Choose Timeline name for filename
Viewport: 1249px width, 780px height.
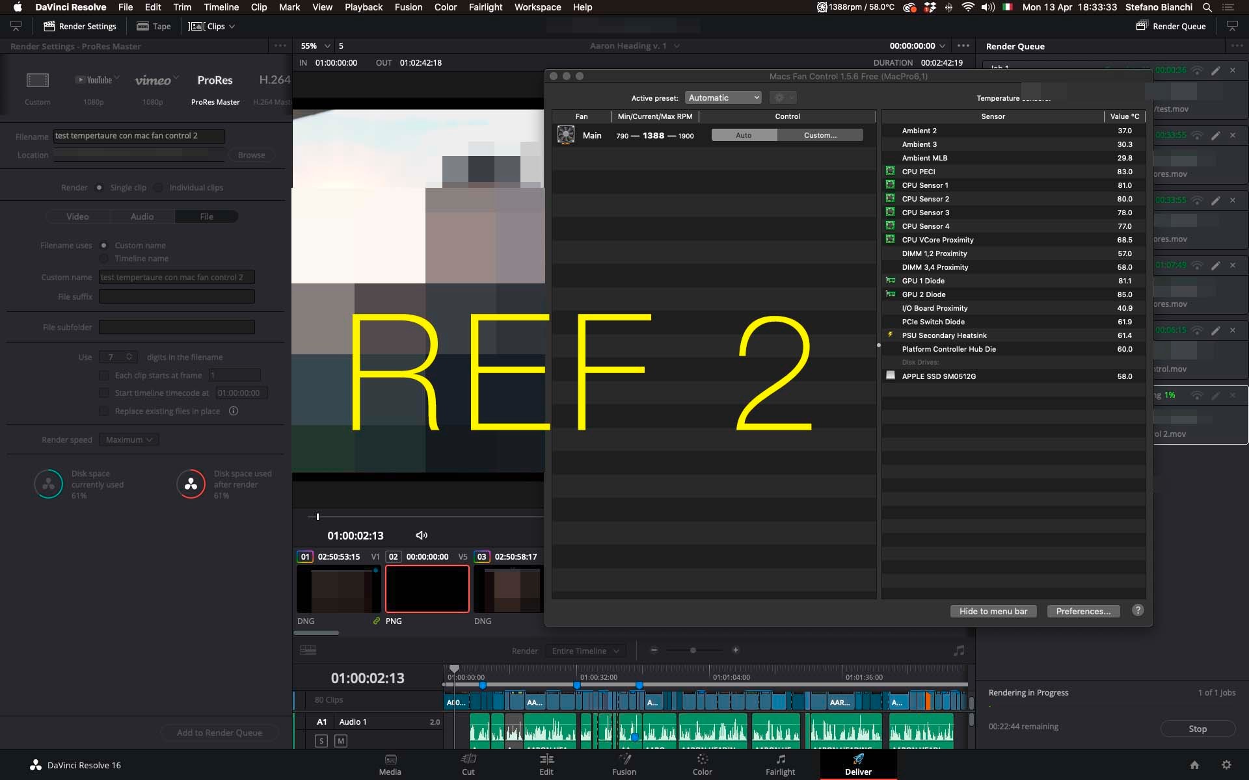pos(104,259)
